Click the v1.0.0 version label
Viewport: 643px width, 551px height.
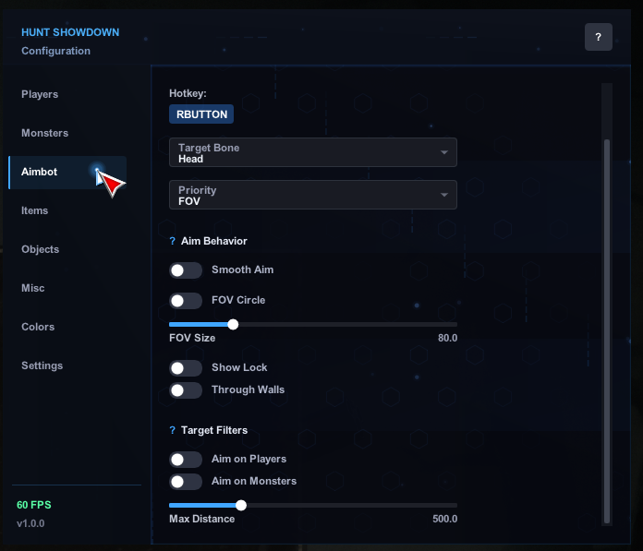30,523
